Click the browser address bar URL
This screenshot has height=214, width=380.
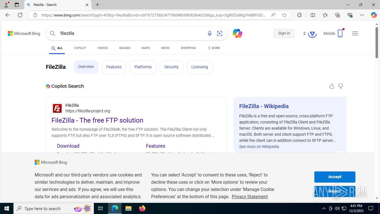click(x=154, y=15)
